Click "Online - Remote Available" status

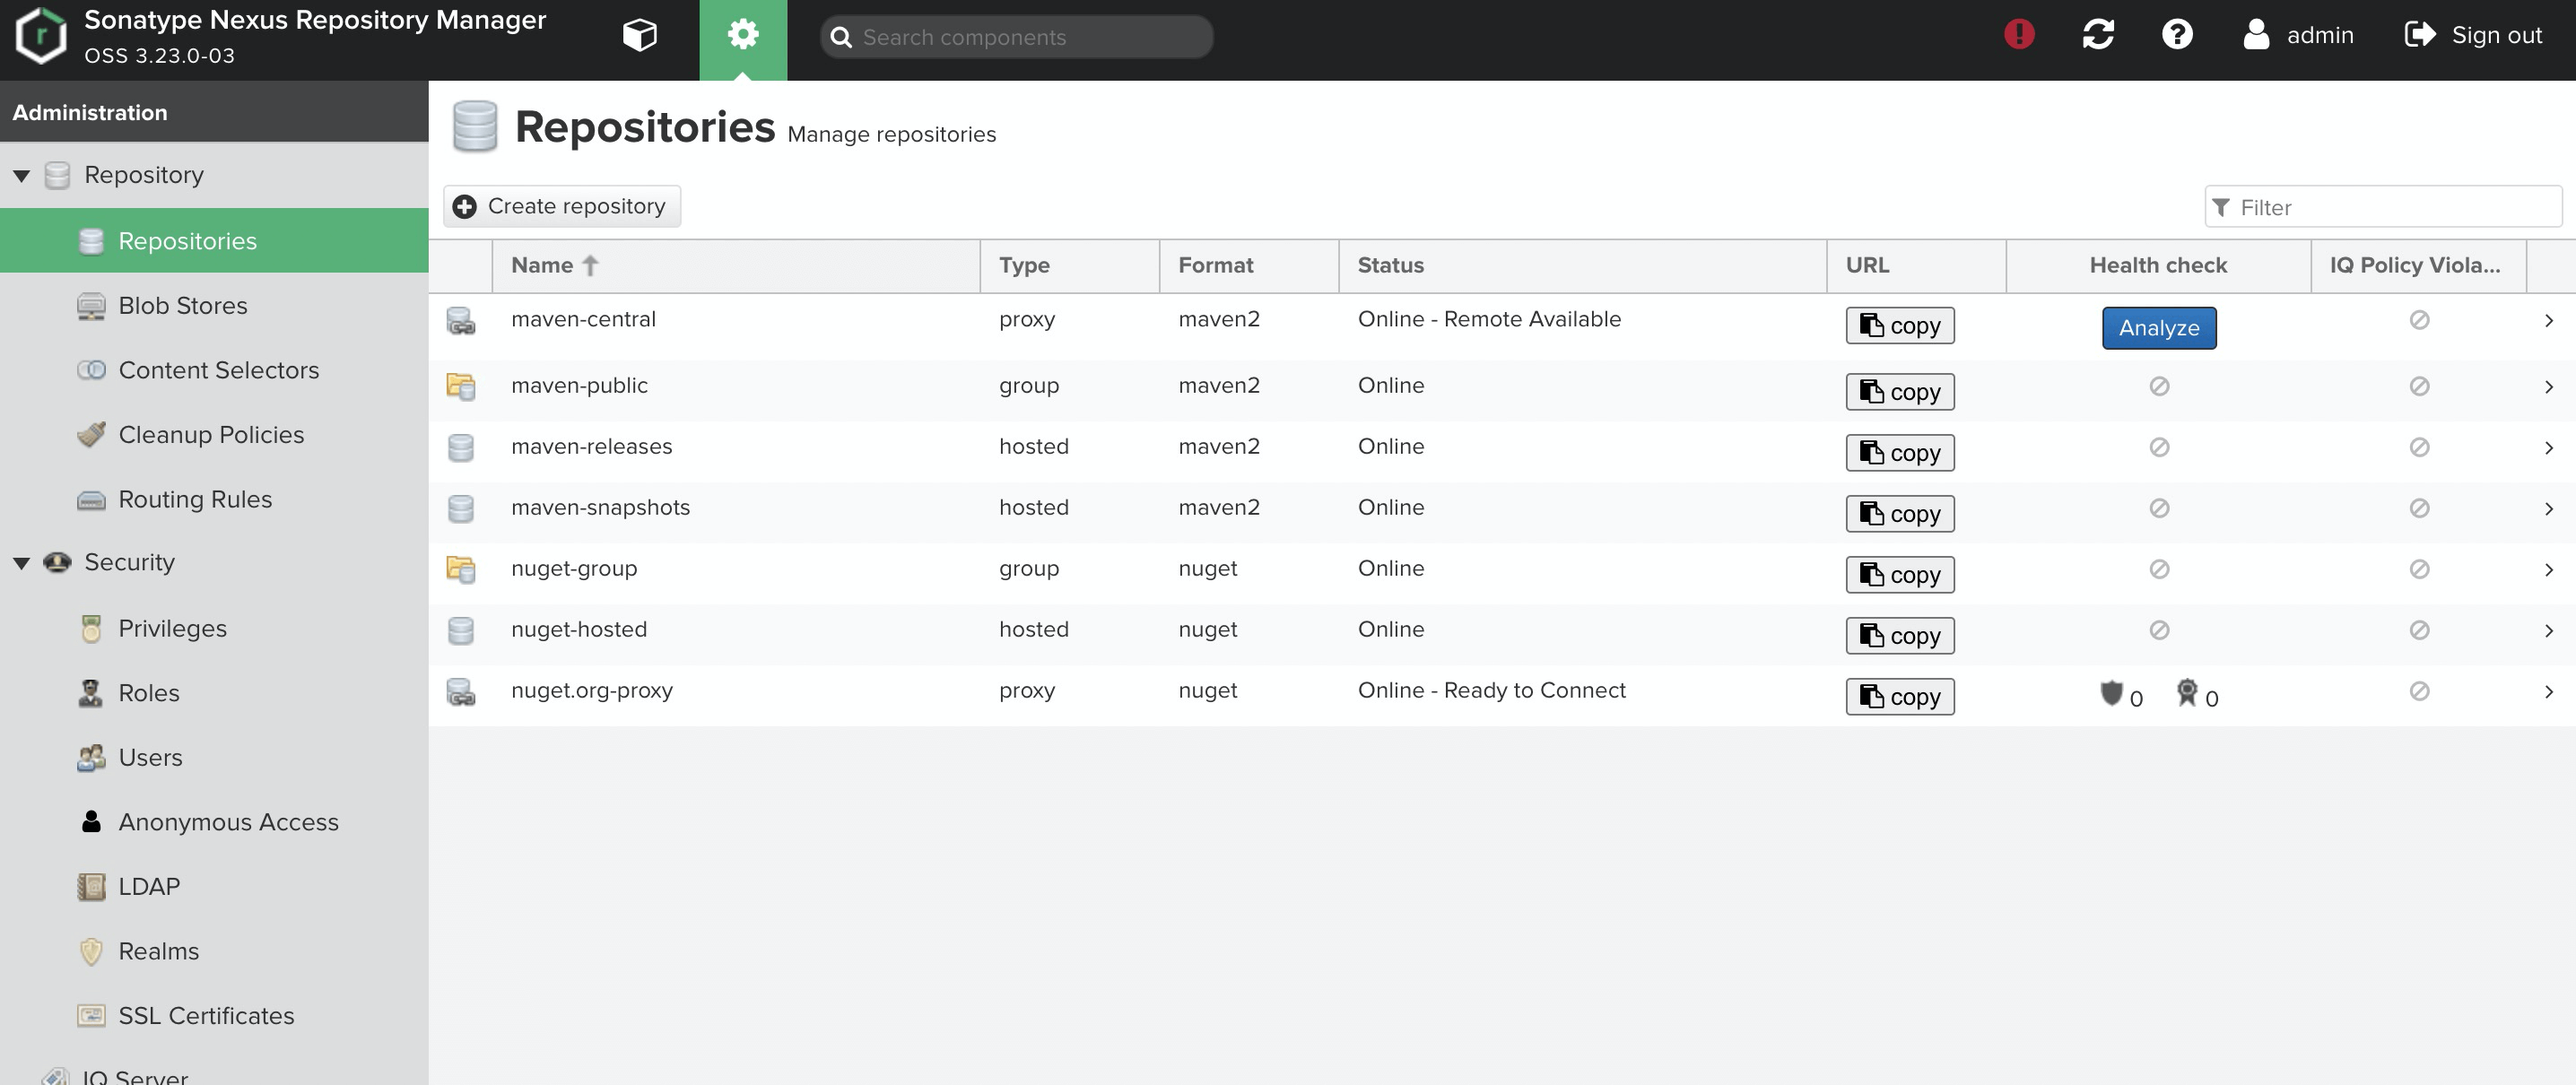pyautogui.click(x=1489, y=319)
